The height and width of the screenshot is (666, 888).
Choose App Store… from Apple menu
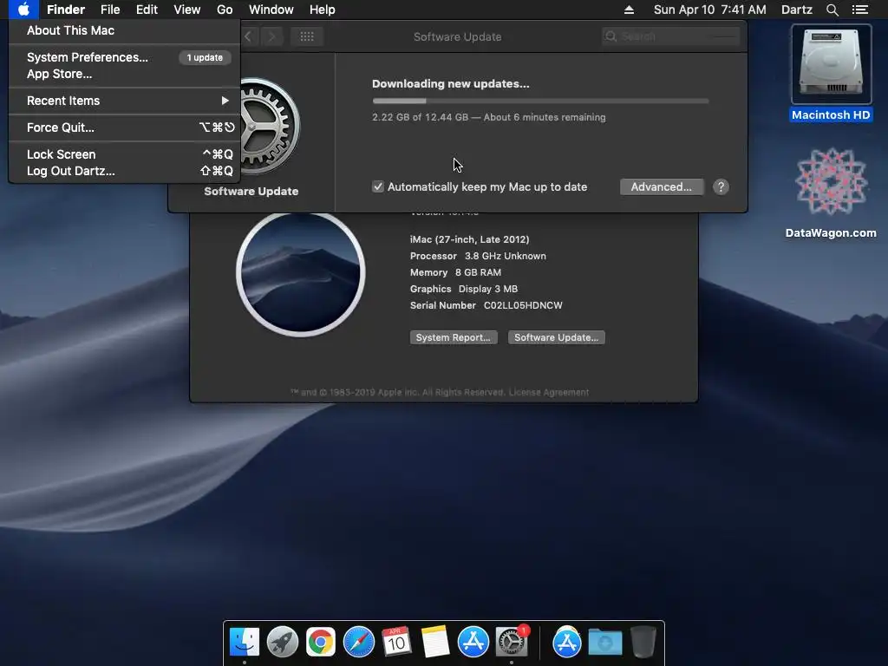(x=125, y=75)
